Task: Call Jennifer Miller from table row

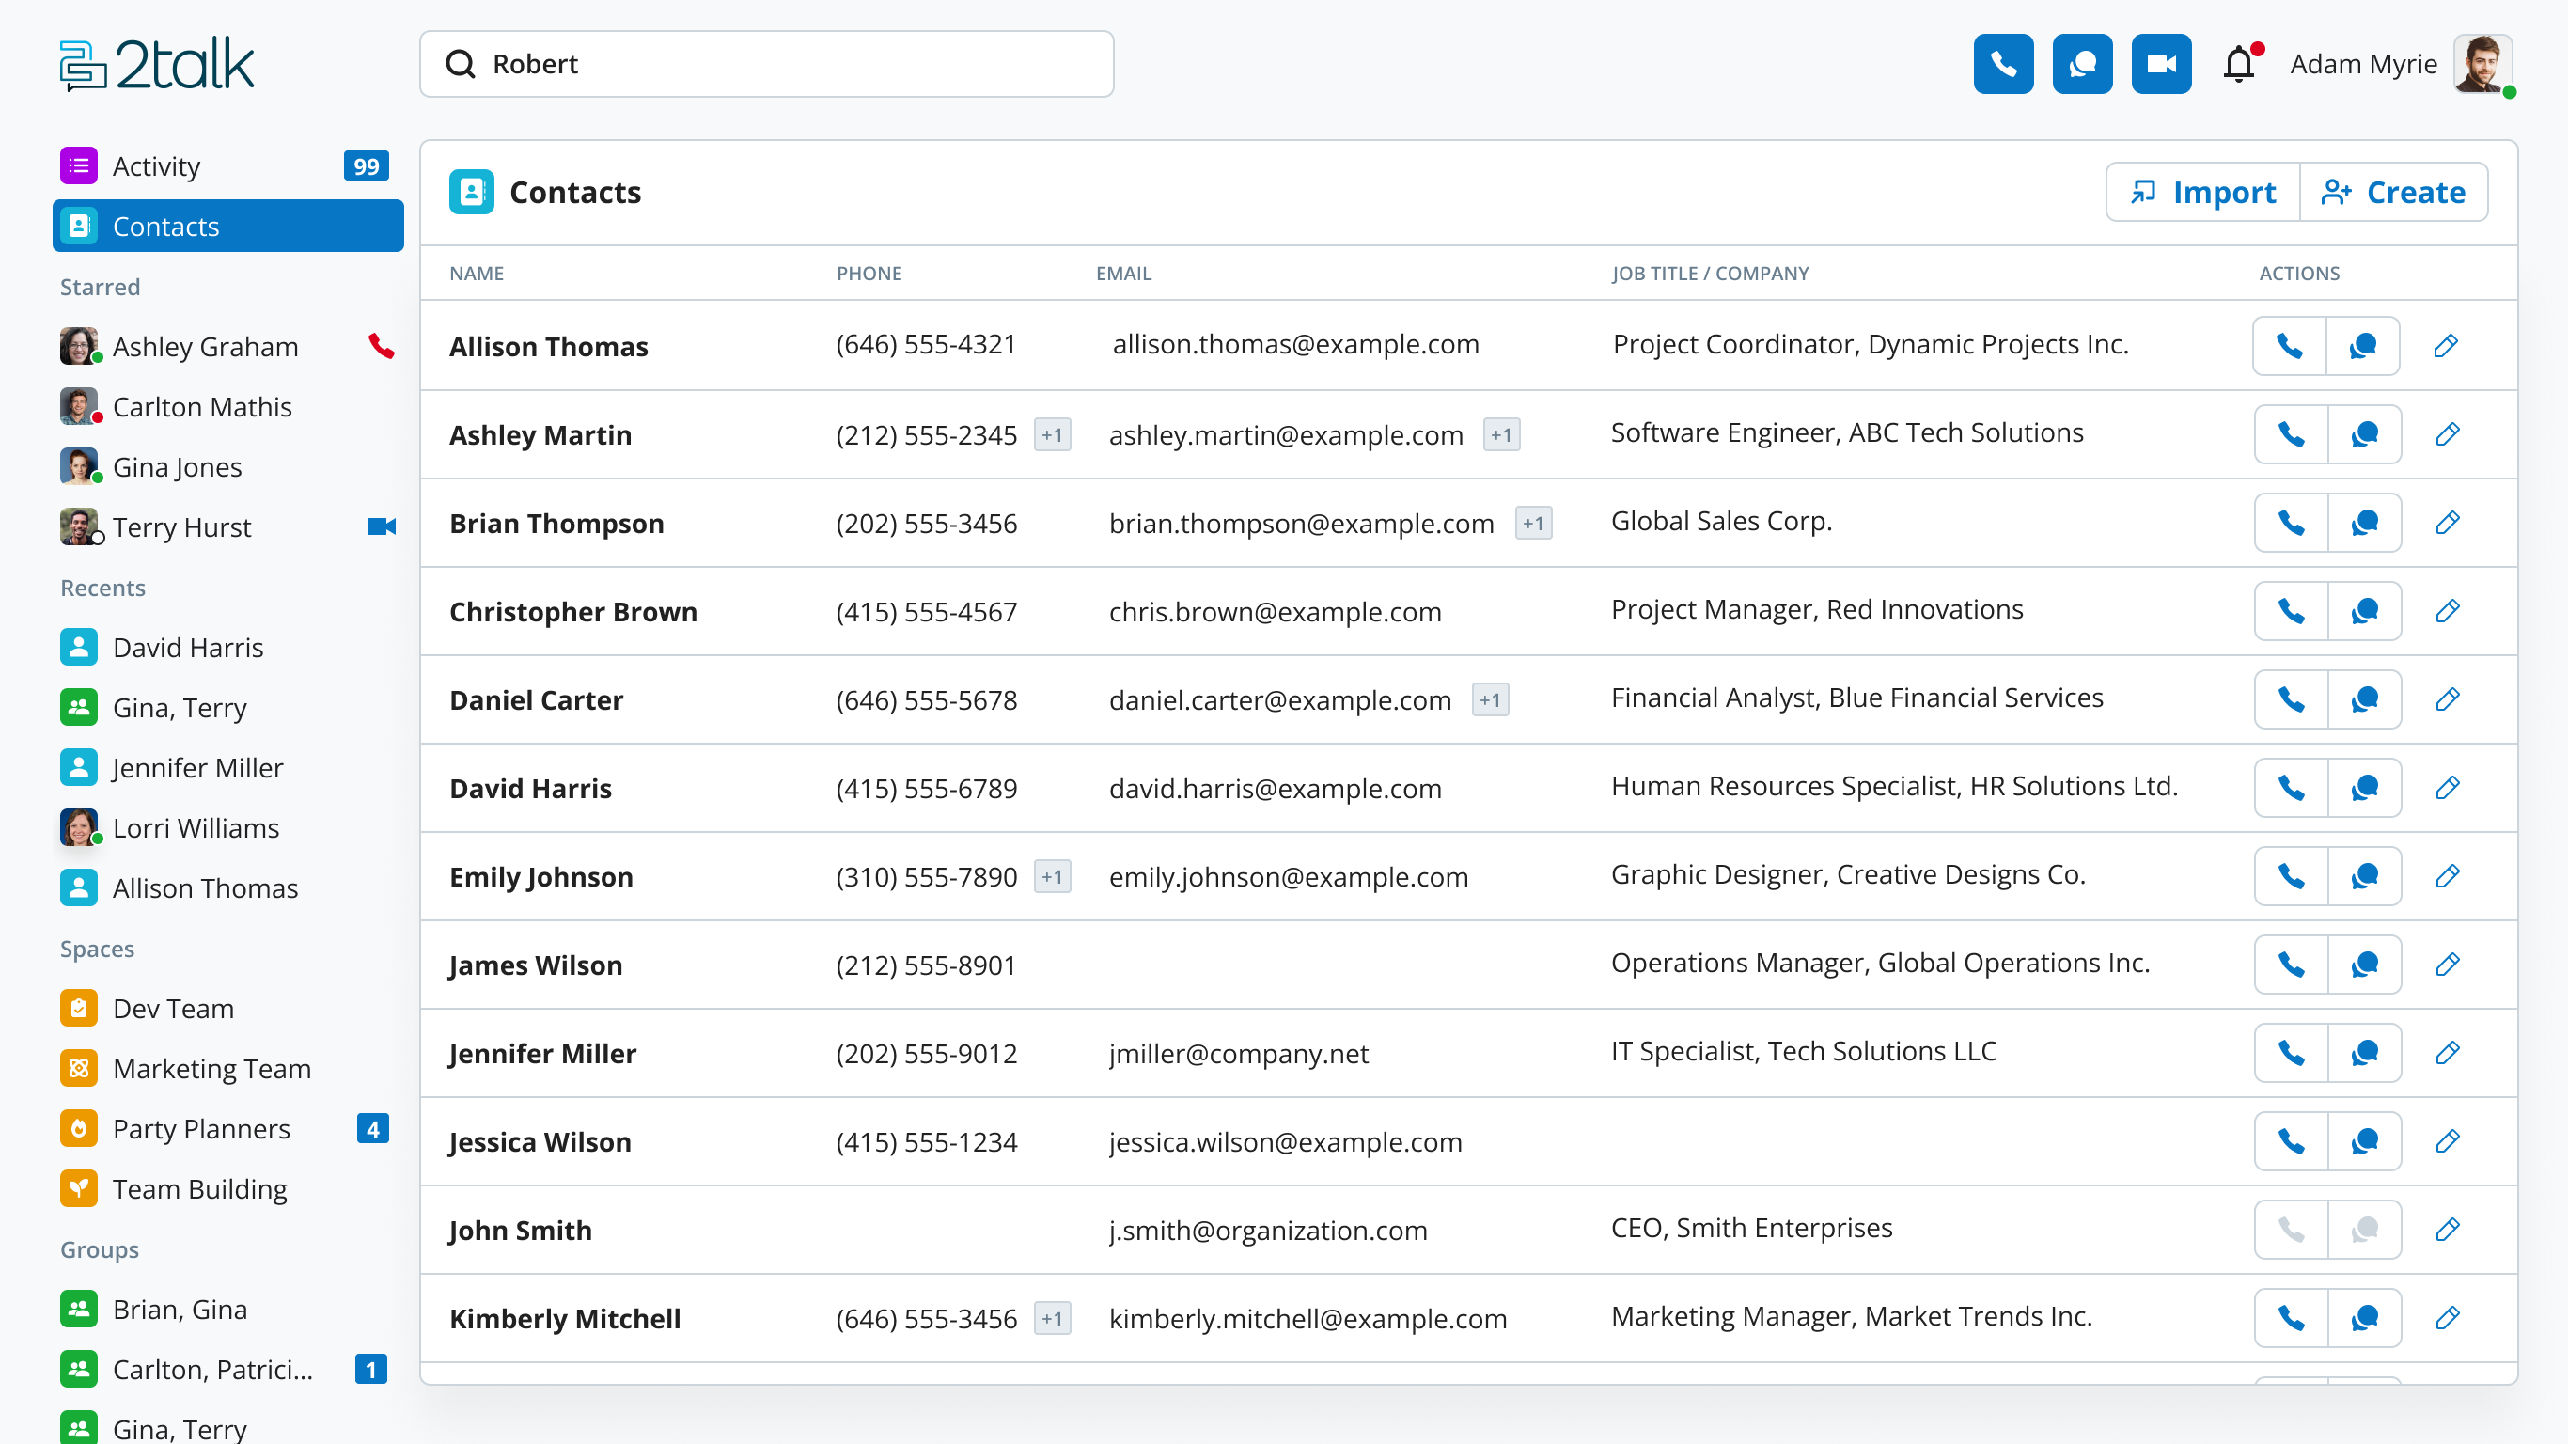Action: click(2291, 1052)
